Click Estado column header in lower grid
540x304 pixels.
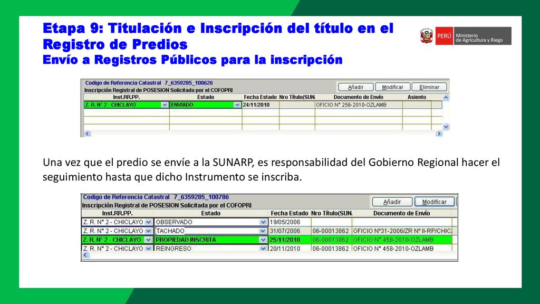tap(211, 213)
